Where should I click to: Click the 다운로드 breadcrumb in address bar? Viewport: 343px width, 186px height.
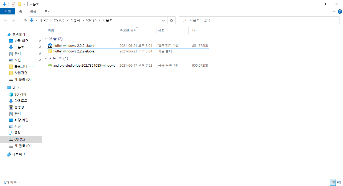pos(109,20)
